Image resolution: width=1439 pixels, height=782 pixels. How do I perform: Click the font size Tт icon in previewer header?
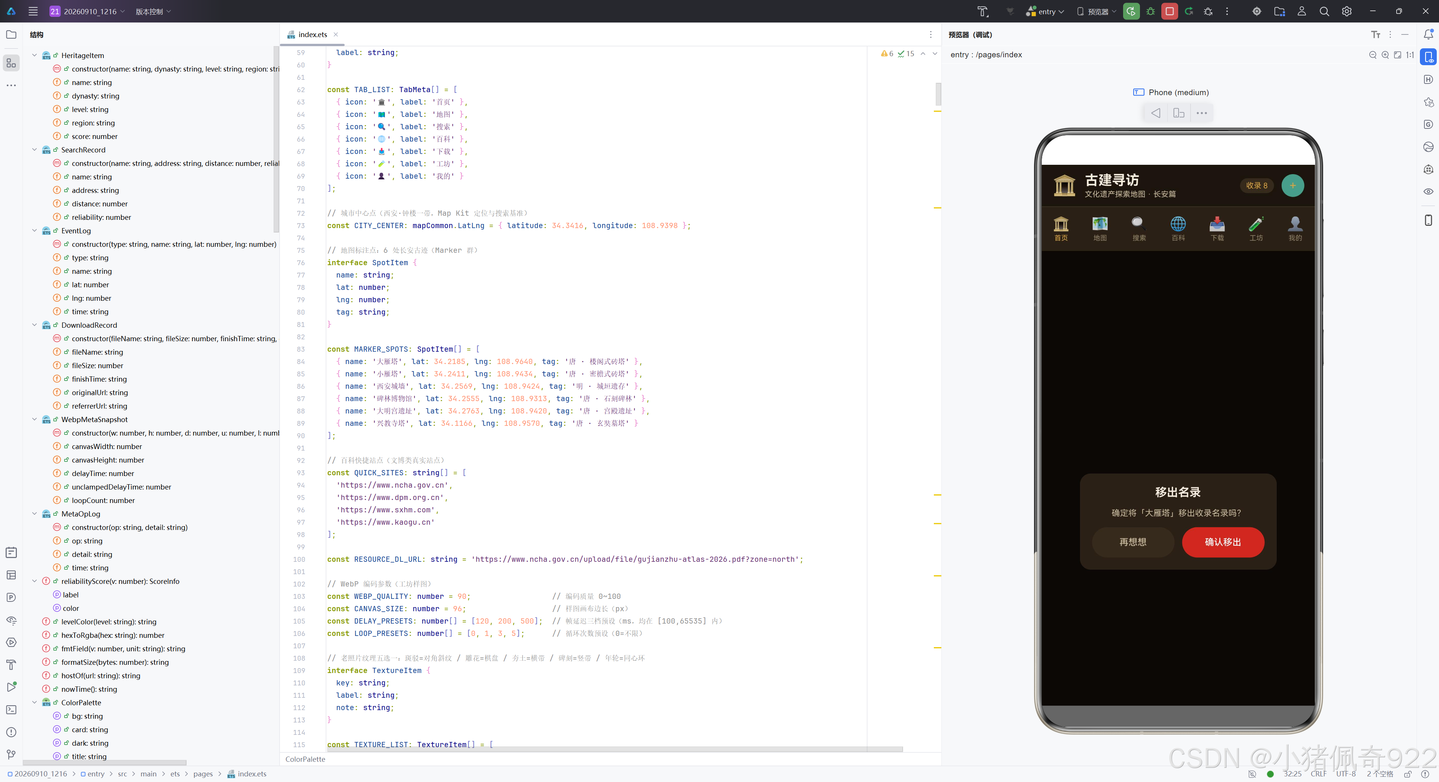coord(1376,34)
